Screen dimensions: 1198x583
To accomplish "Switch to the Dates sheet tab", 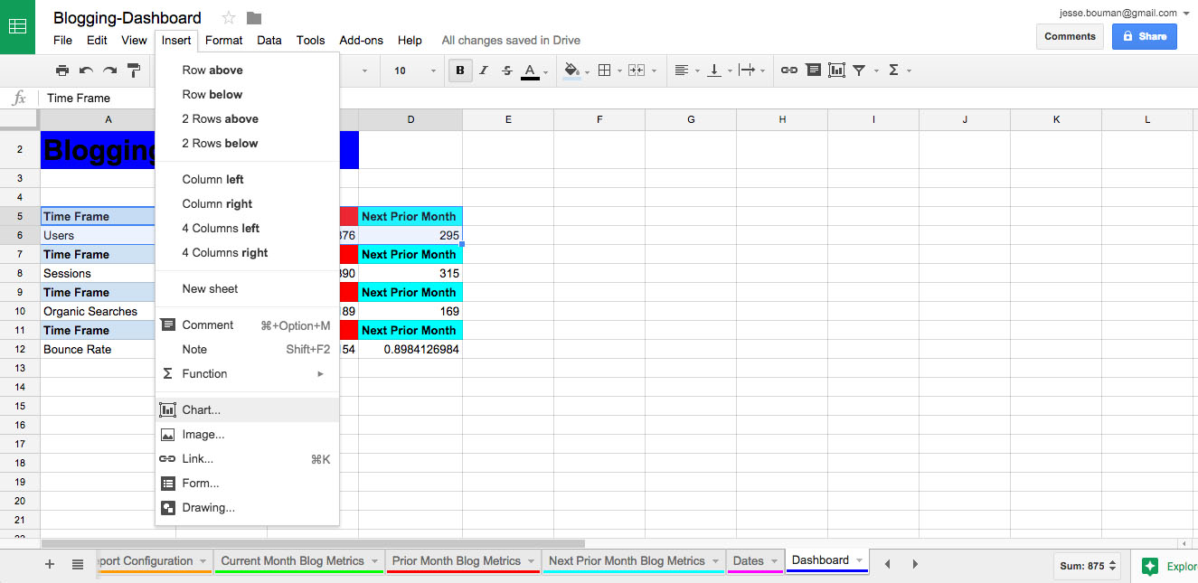I will click(748, 560).
